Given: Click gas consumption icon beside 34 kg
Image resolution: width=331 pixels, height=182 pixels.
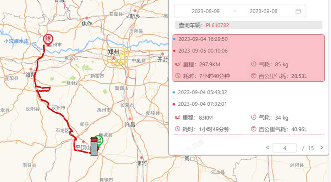Looking at the screenshot, I should tap(253, 118).
